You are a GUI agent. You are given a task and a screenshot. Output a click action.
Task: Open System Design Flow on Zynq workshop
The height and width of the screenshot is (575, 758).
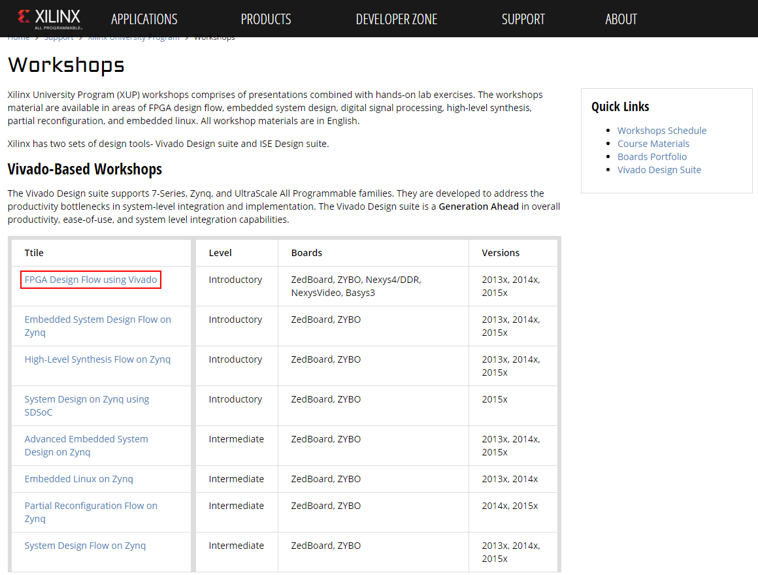pyautogui.click(x=85, y=546)
